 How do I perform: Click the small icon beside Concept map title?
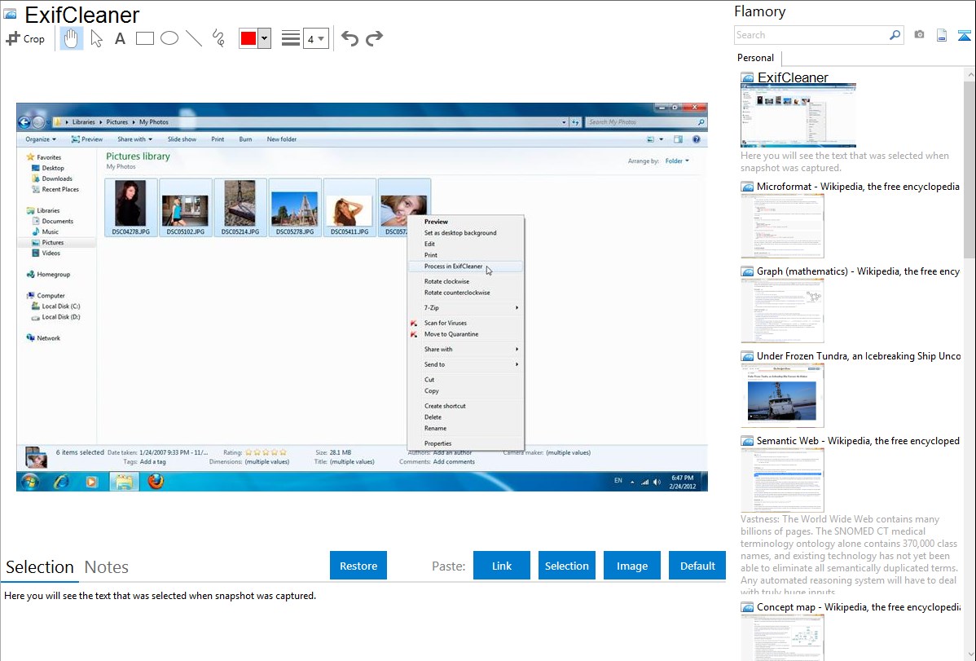pos(747,606)
